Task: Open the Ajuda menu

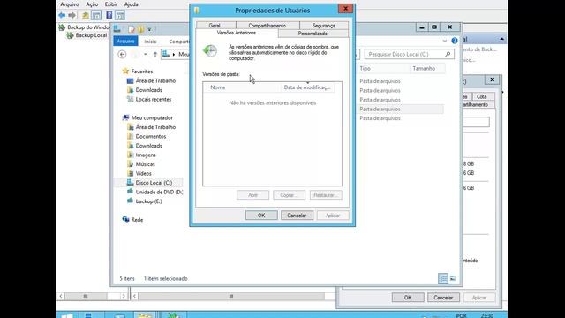Action: coord(132,4)
